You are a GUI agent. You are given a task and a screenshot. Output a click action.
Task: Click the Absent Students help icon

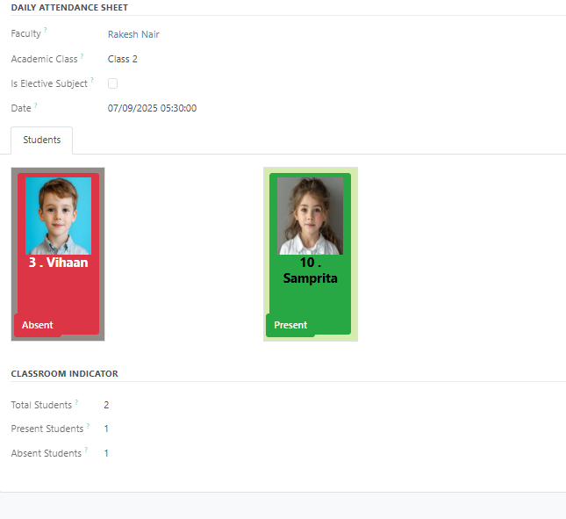pyautogui.click(x=86, y=451)
